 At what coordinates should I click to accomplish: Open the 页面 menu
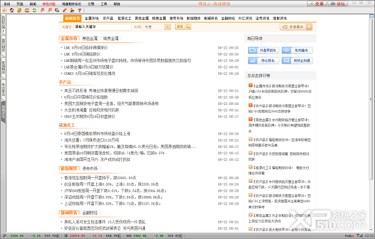[x=20, y=4]
